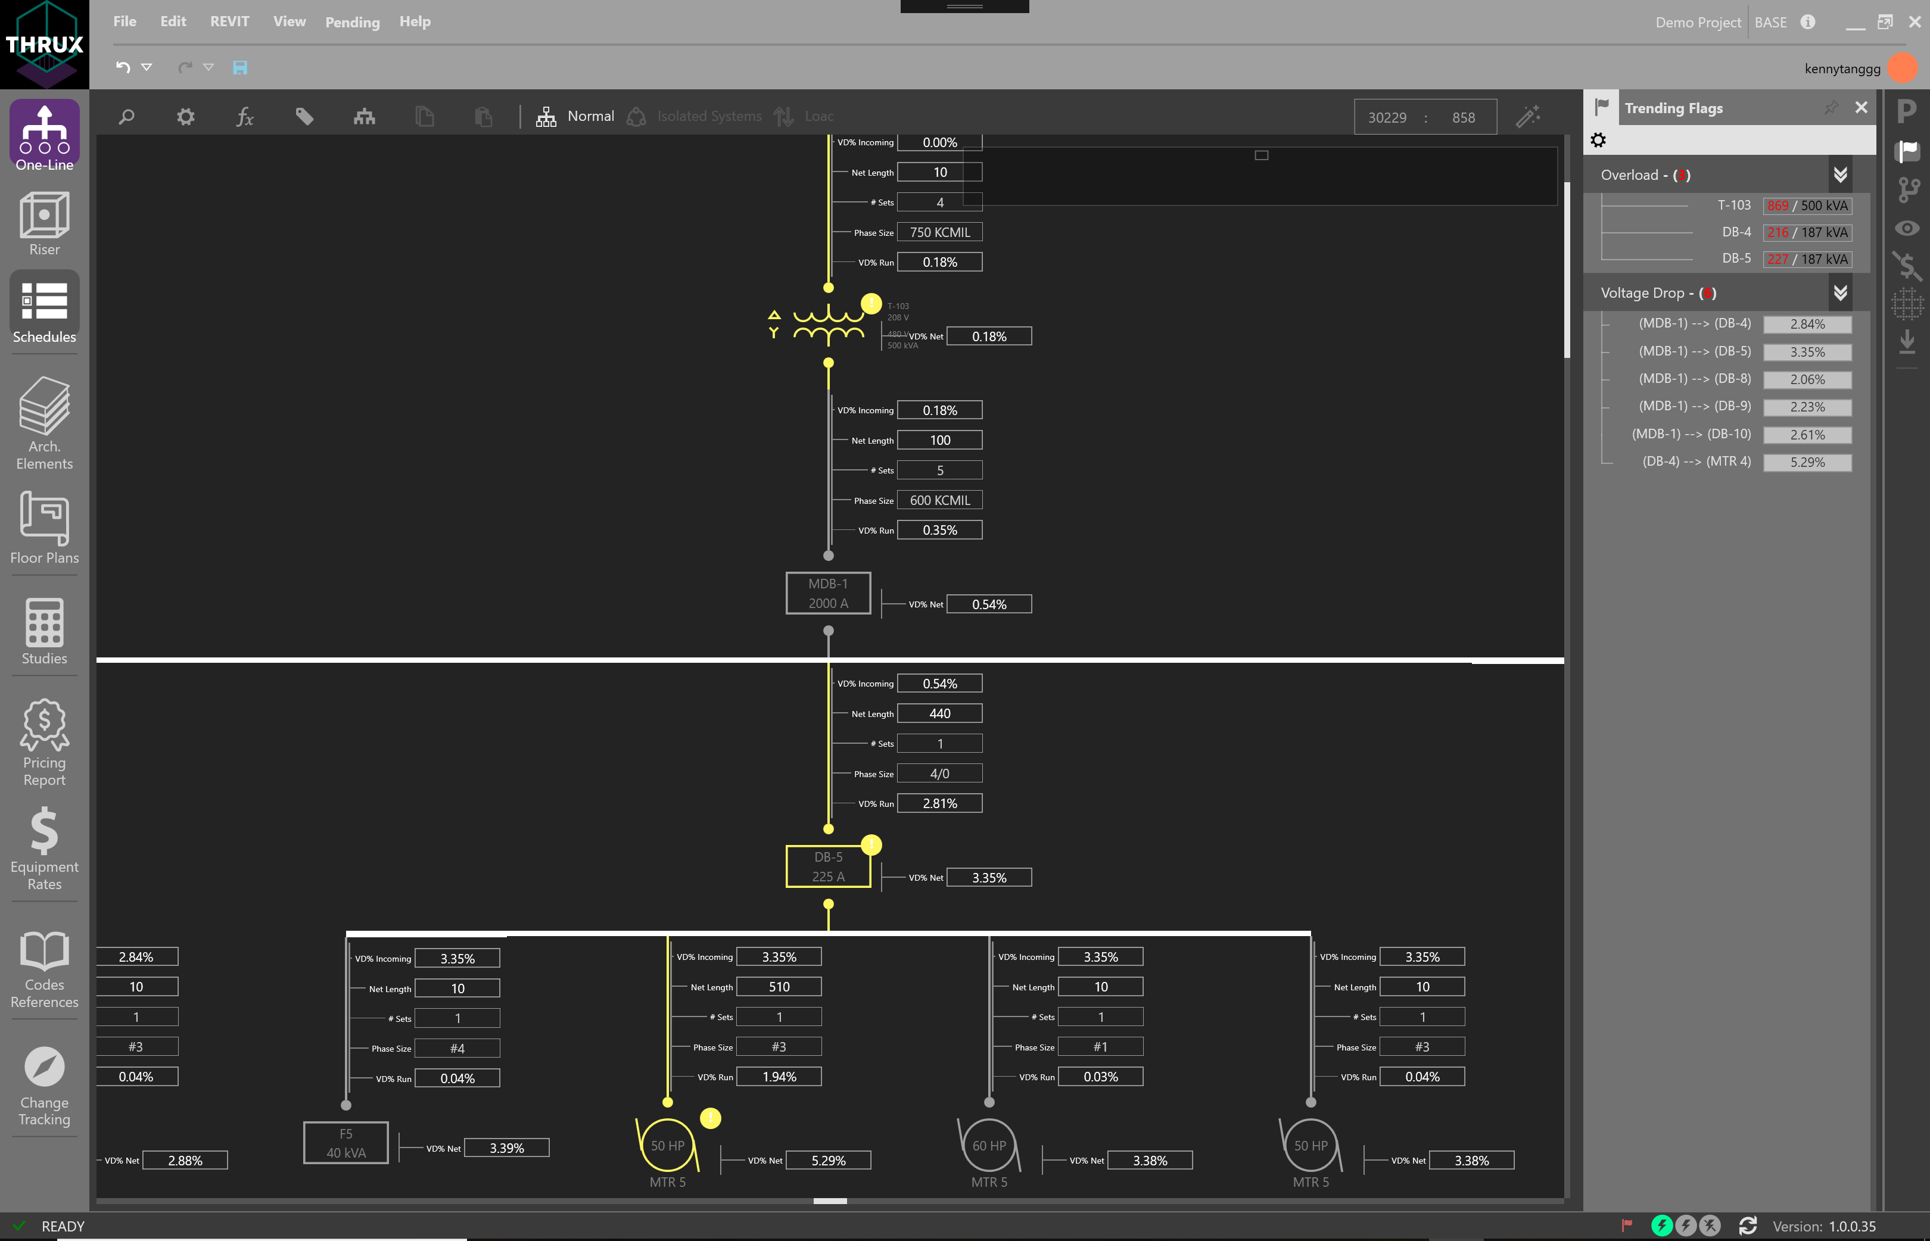Pin the Trending Flags panel
Screen dimensions: 1930x1241
pos(1831,107)
